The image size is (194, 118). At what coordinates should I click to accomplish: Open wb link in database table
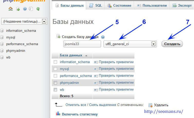(62, 90)
